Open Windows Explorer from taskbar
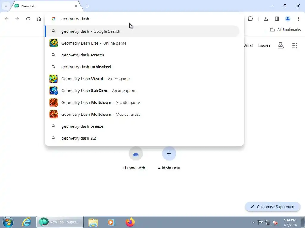Screen dimensions: 305x228 click(x=93, y=222)
